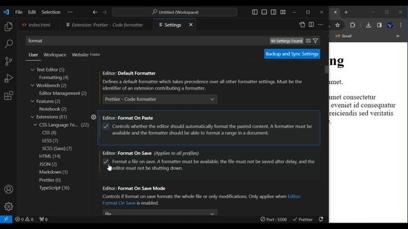
Task: Open Format On Save Mode dropdown
Action: [160, 213]
